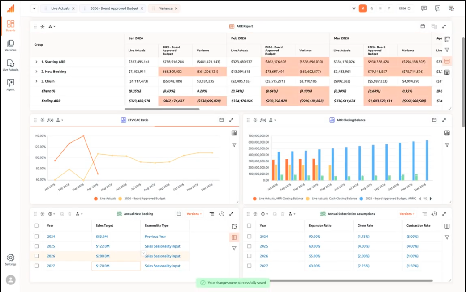The image size is (466, 292).
Task: Tick the 2024 row checkbox in Annual New Booking
Action: point(37,237)
